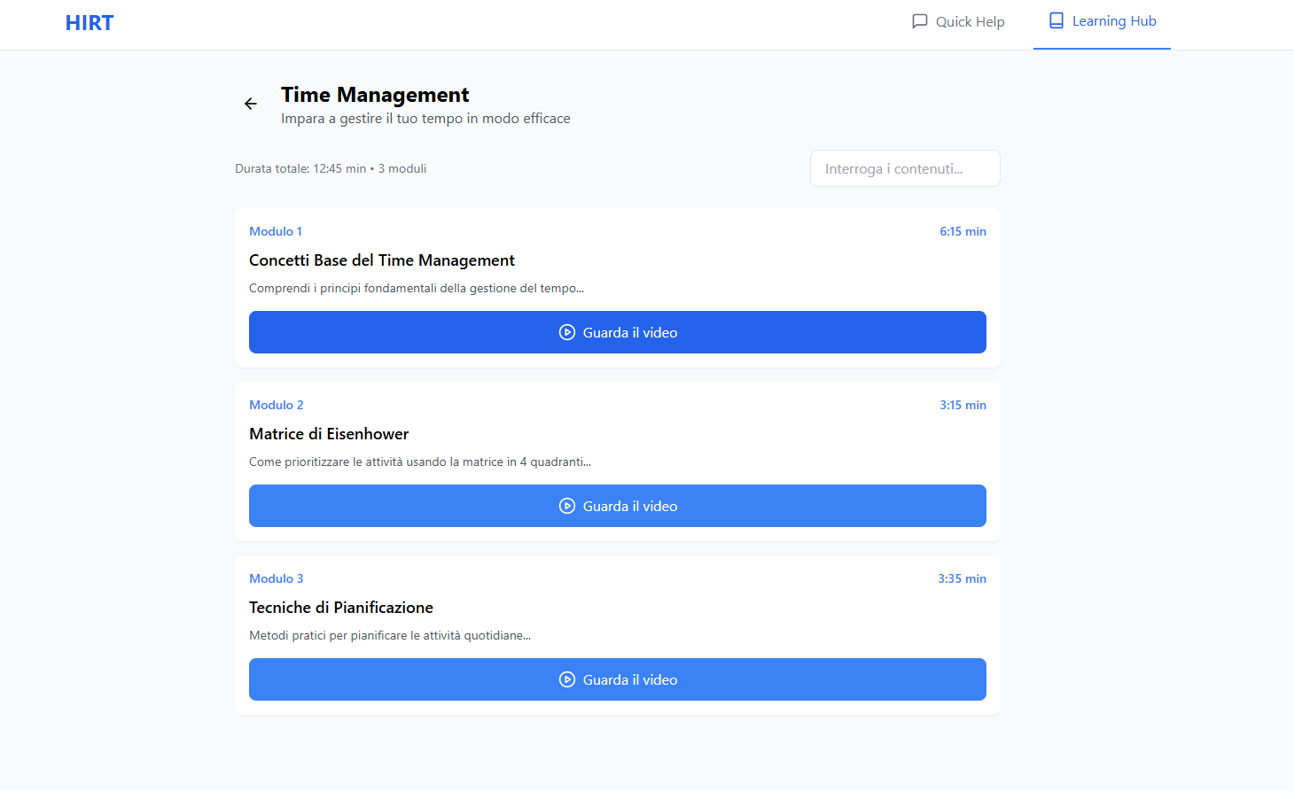Click the 6:15 min duration label
Image resolution: width=1294 pixels, height=791 pixels.
(x=963, y=231)
